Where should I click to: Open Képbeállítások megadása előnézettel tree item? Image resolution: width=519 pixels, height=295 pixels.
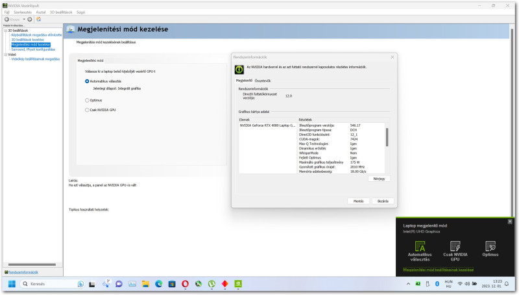point(36,35)
